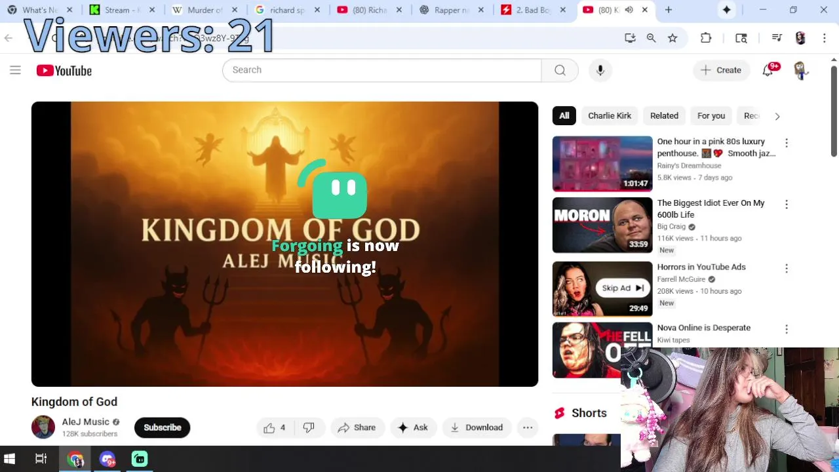Open pink 80s luxury penthouse thumbnail
The image size is (839, 472).
[602, 164]
